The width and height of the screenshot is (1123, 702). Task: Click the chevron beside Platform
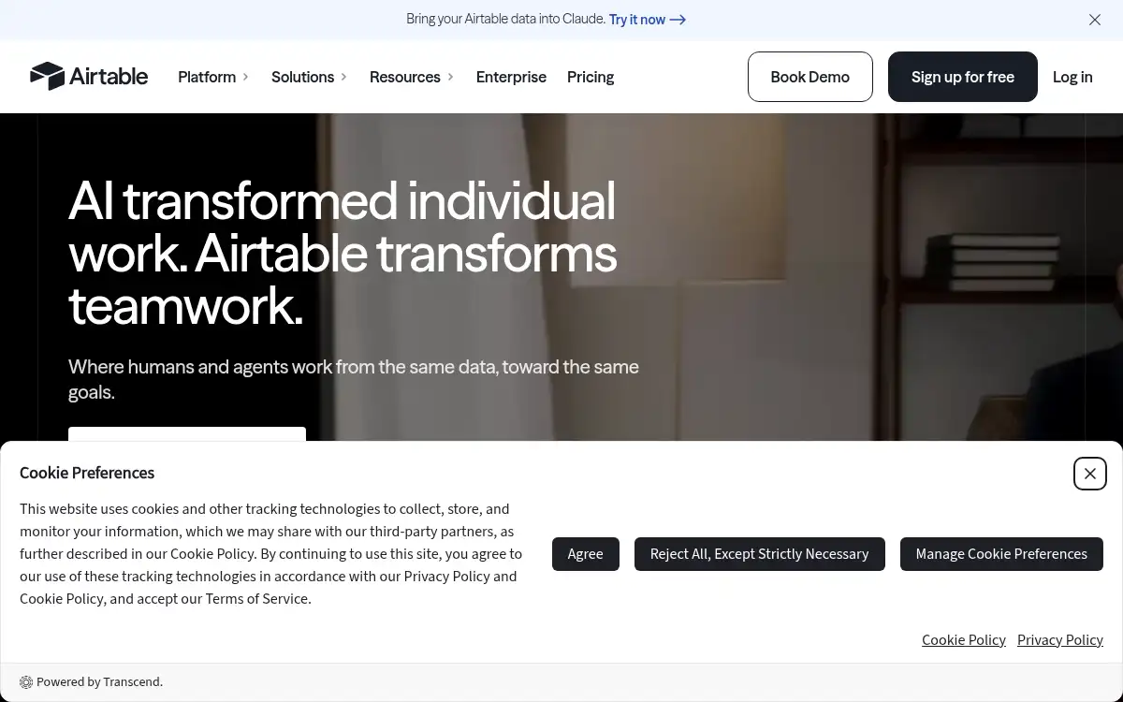coord(245,77)
